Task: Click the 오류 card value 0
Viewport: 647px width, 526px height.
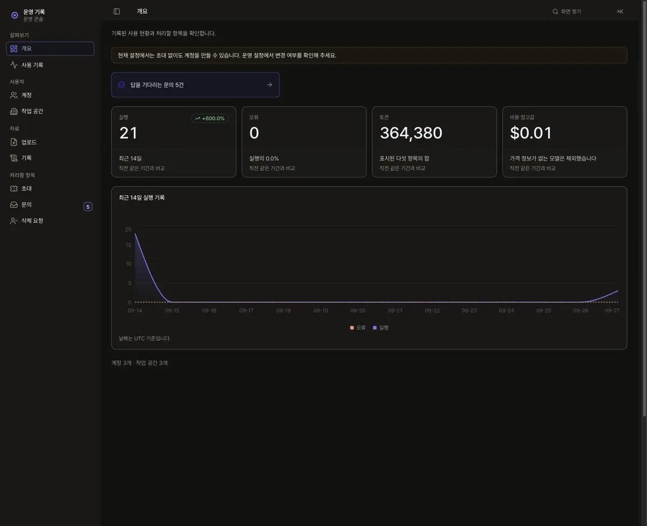Action: [254, 133]
